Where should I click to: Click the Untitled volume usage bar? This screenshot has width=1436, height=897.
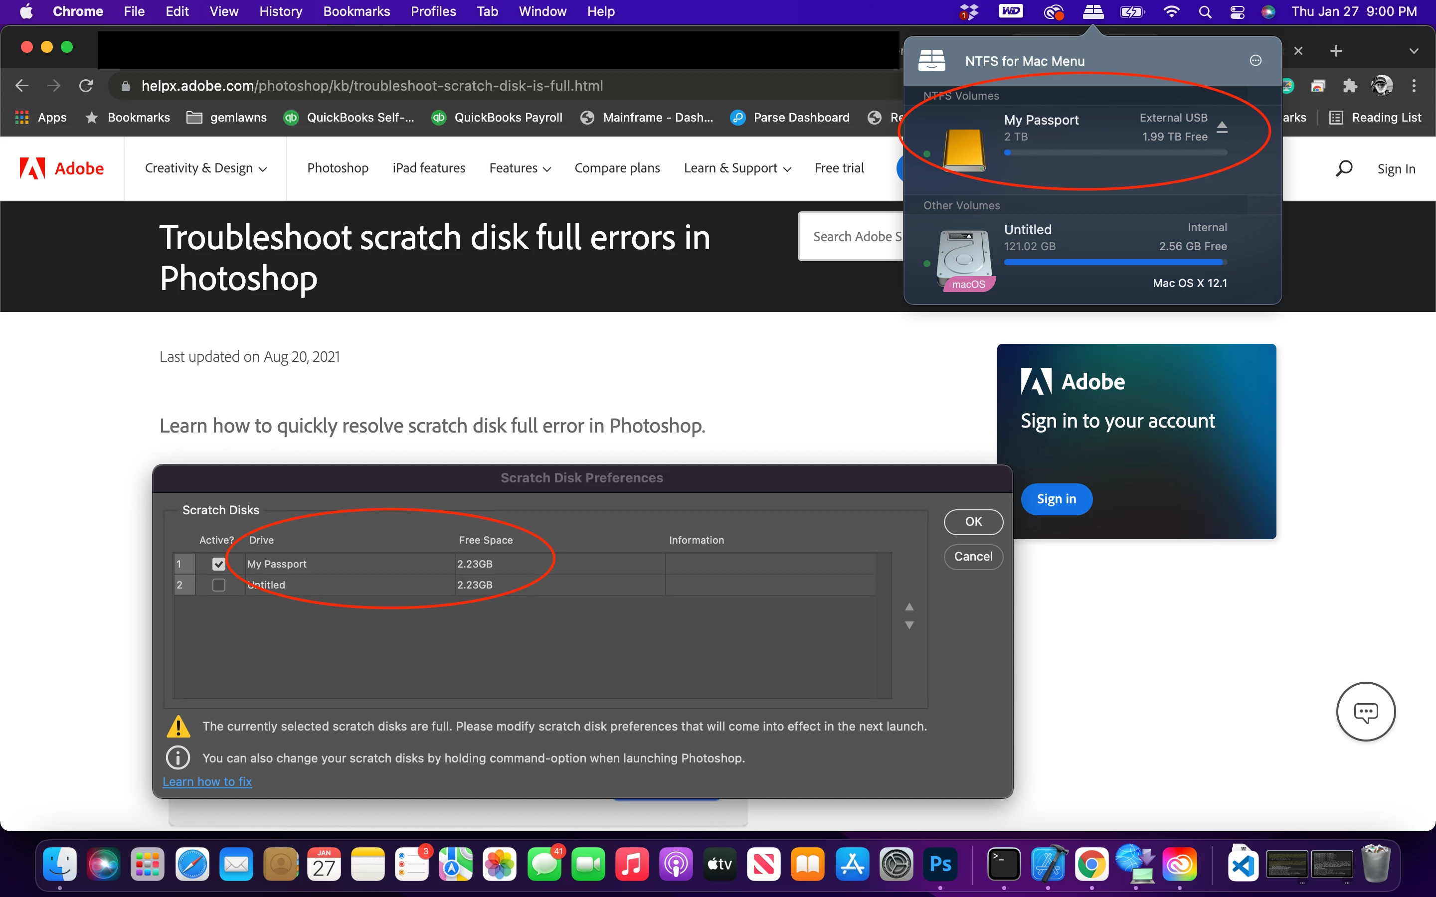coord(1114,262)
